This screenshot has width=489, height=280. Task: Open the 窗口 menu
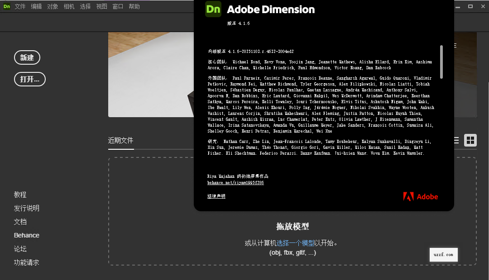point(117,6)
